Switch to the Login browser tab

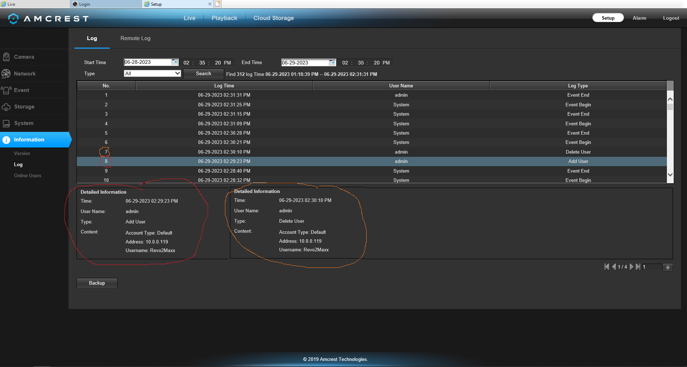coord(106,4)
